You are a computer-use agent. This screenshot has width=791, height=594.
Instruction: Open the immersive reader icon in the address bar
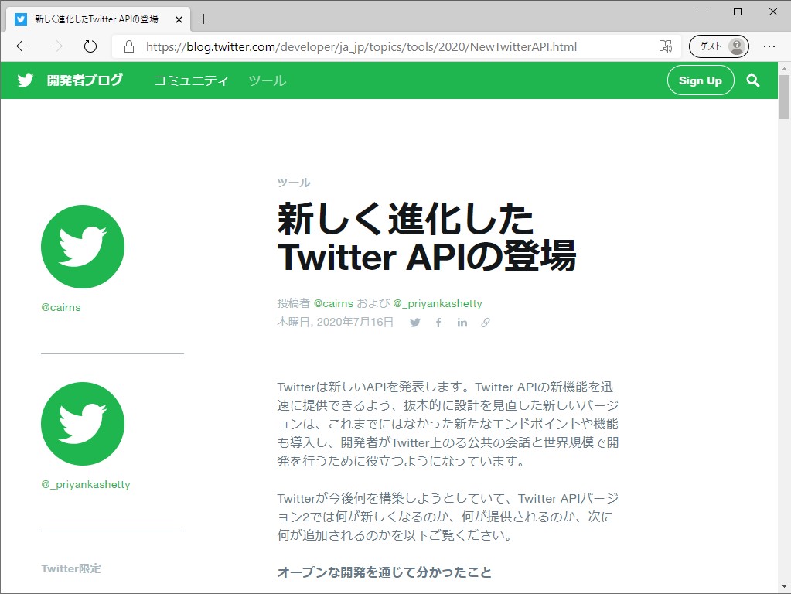[665, 46]
